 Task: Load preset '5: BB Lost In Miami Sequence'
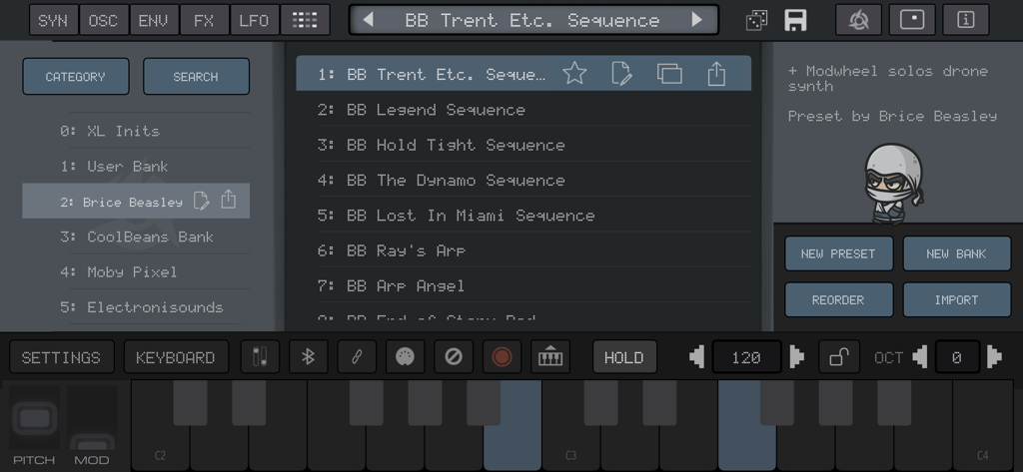point(523,215)
